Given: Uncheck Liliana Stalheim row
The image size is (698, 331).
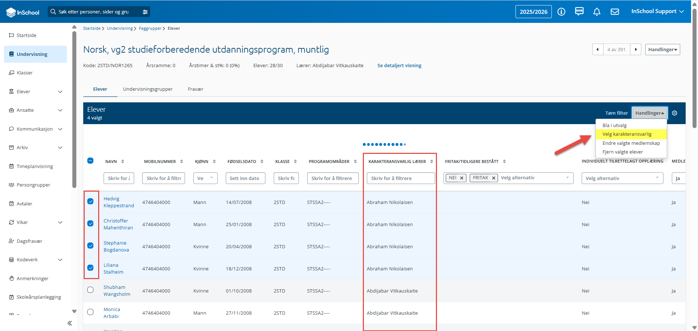Looking at the screenshot, I should (91, 268).
